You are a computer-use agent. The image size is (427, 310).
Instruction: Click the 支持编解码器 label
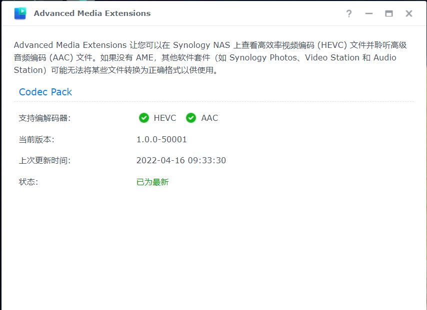coord(44,118)
